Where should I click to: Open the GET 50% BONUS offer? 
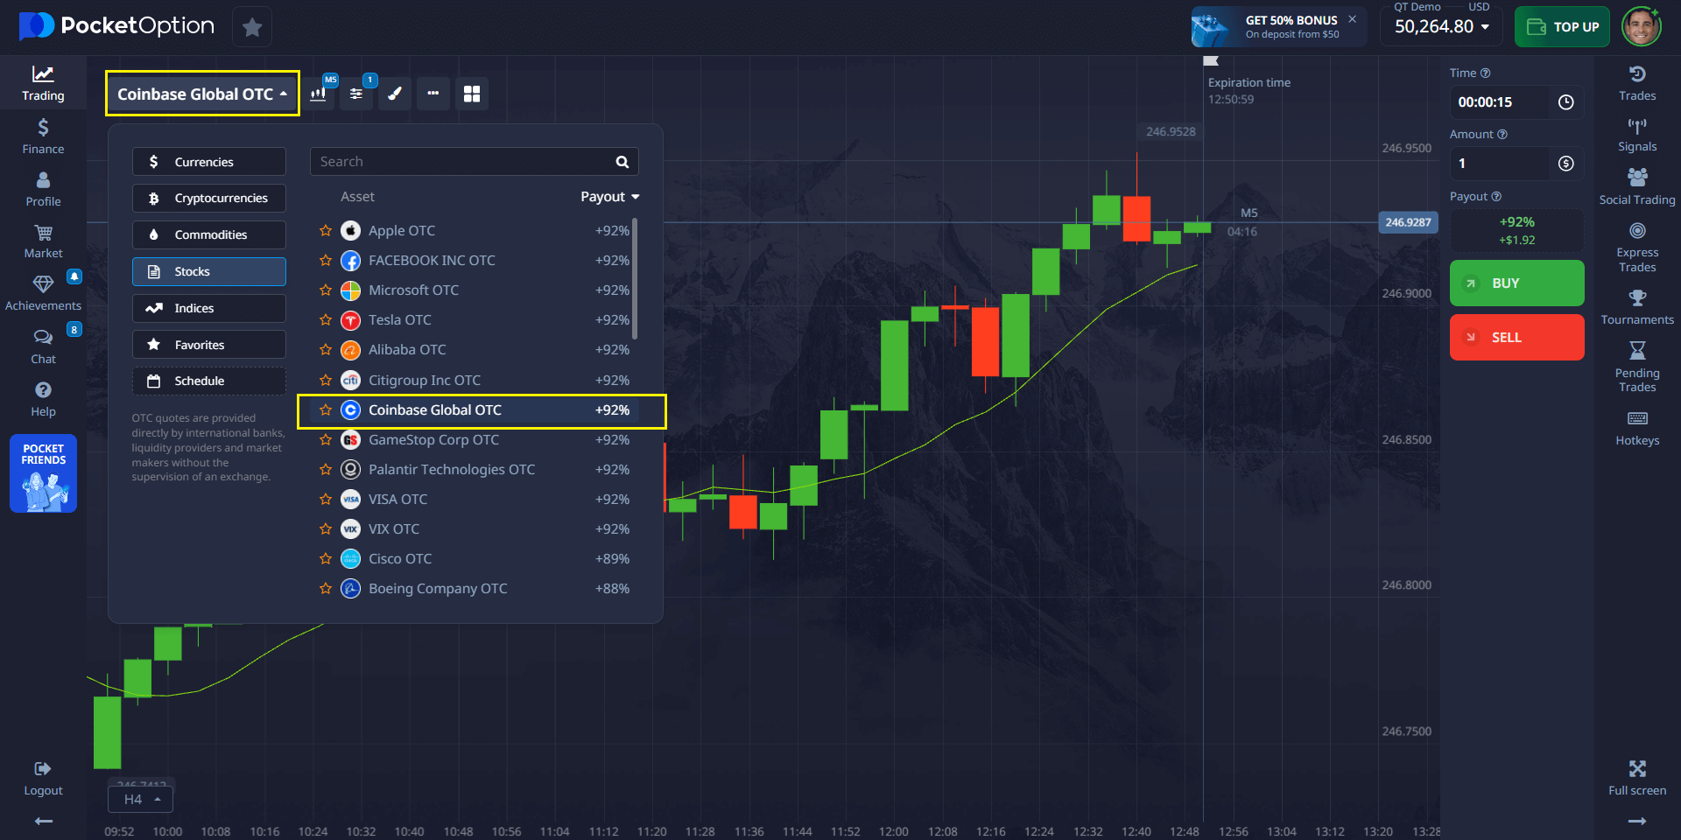(1278, 26)
